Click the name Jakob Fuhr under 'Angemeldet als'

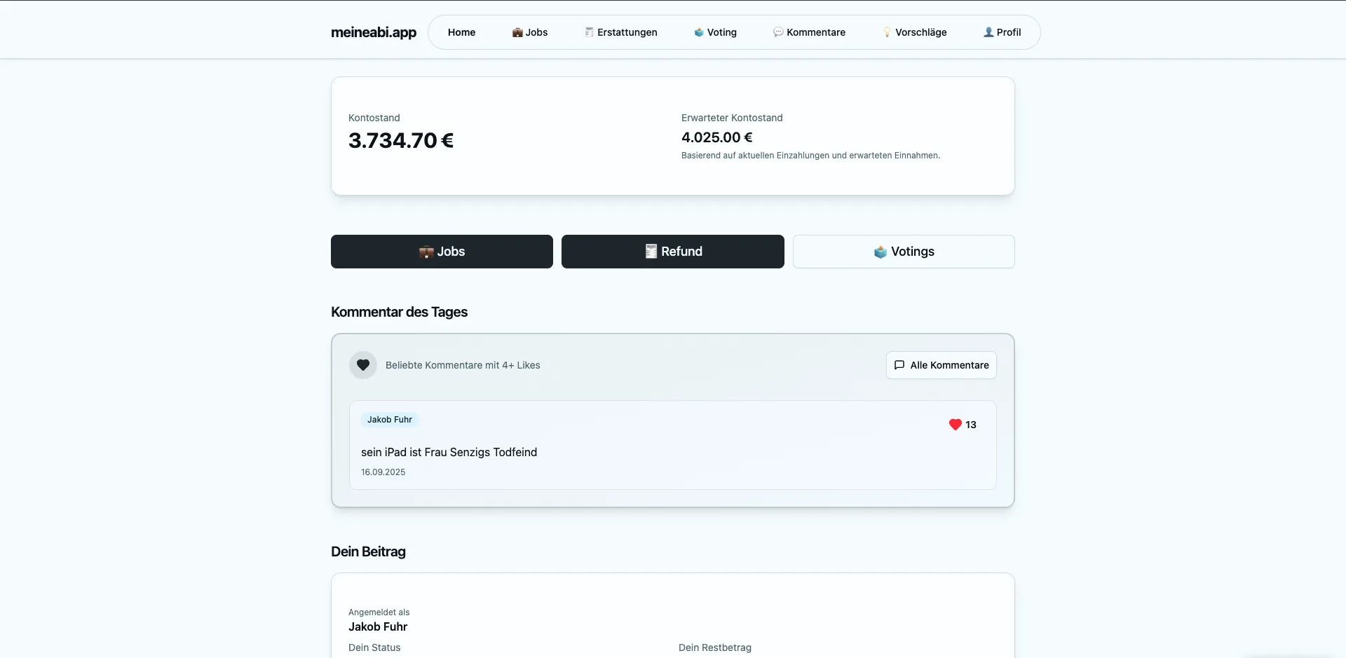click(x=378, y=627)
